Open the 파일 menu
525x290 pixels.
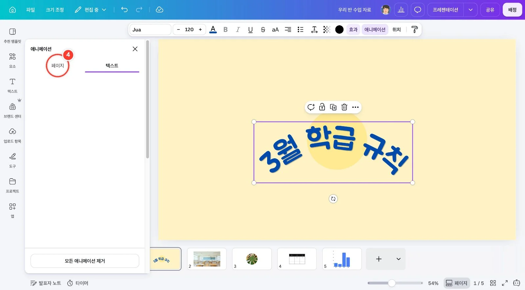click(x=31, y=10)
